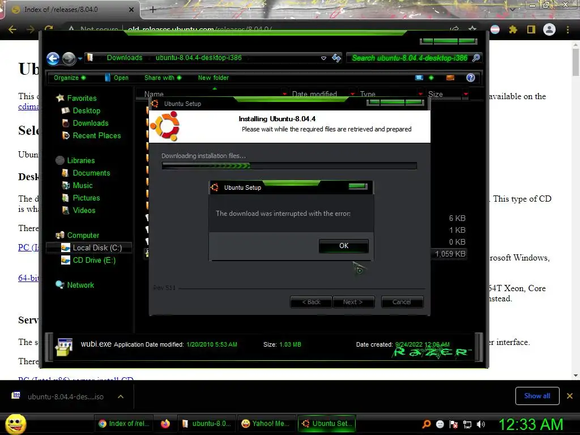
Task: Switch to the Chrome taskbar button
Action: [124, 424]
